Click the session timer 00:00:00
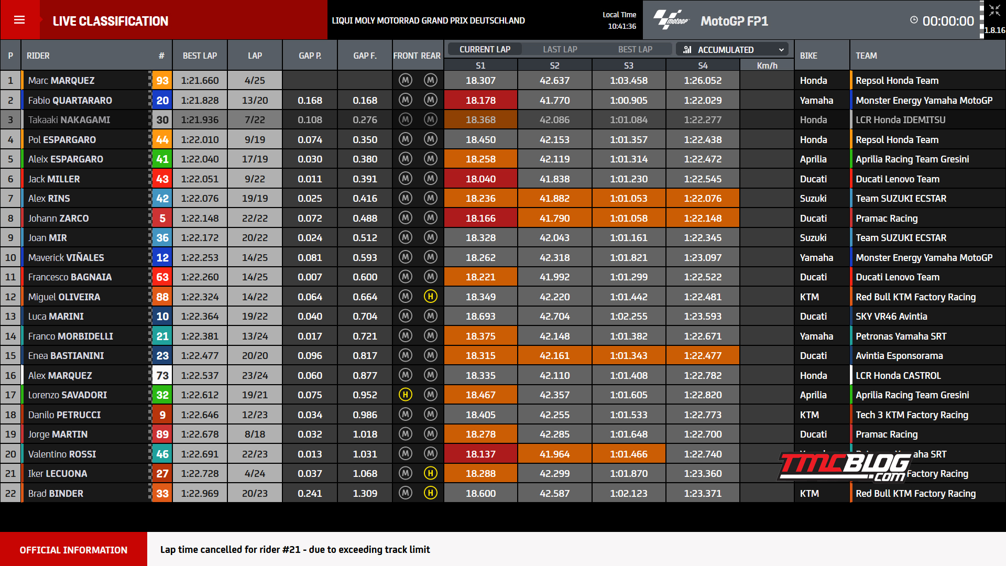This screenshot has height=566, width=1006. click(x=948, y=21)
